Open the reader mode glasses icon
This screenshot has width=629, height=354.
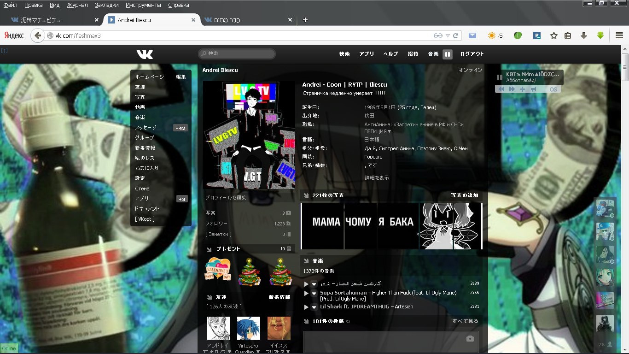(438, 35)
